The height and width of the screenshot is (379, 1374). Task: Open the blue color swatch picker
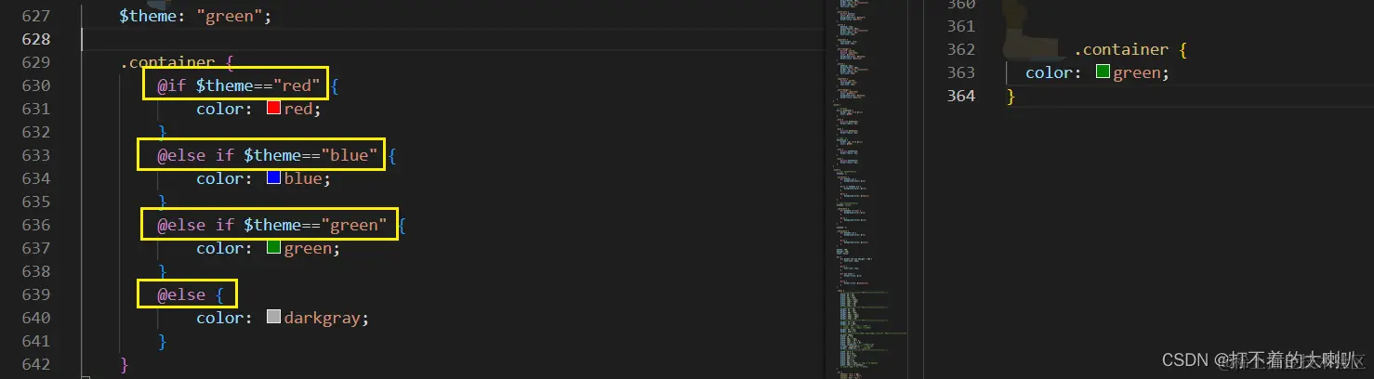tap(274, 178)
